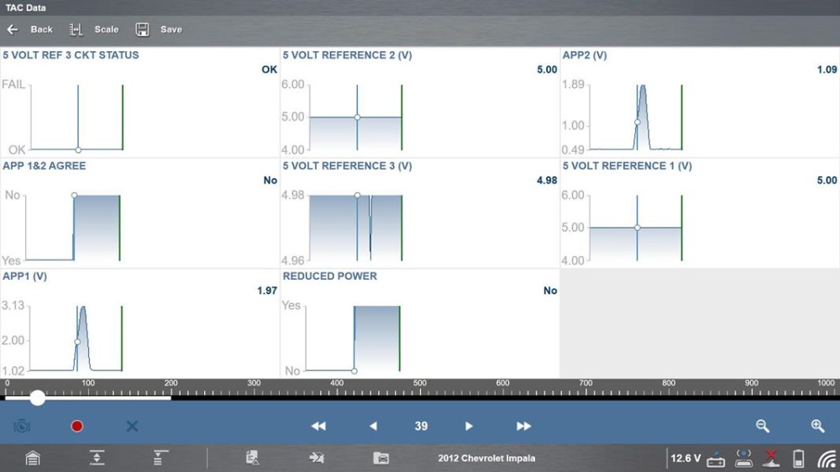Save the TAC data recording
The width and height of the screenshot is (840, 472).
159,29
